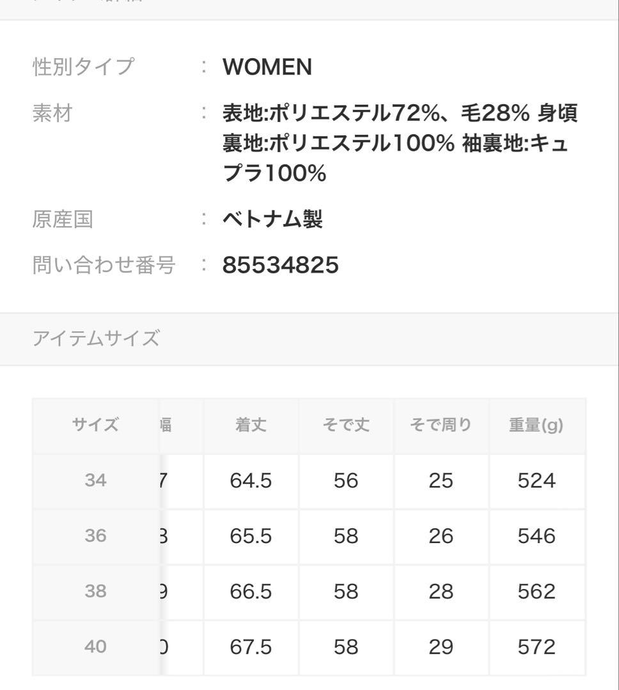Click the 重量(g) column header
Viewport: 619px width, 690px height.
[x=537, y=425]
